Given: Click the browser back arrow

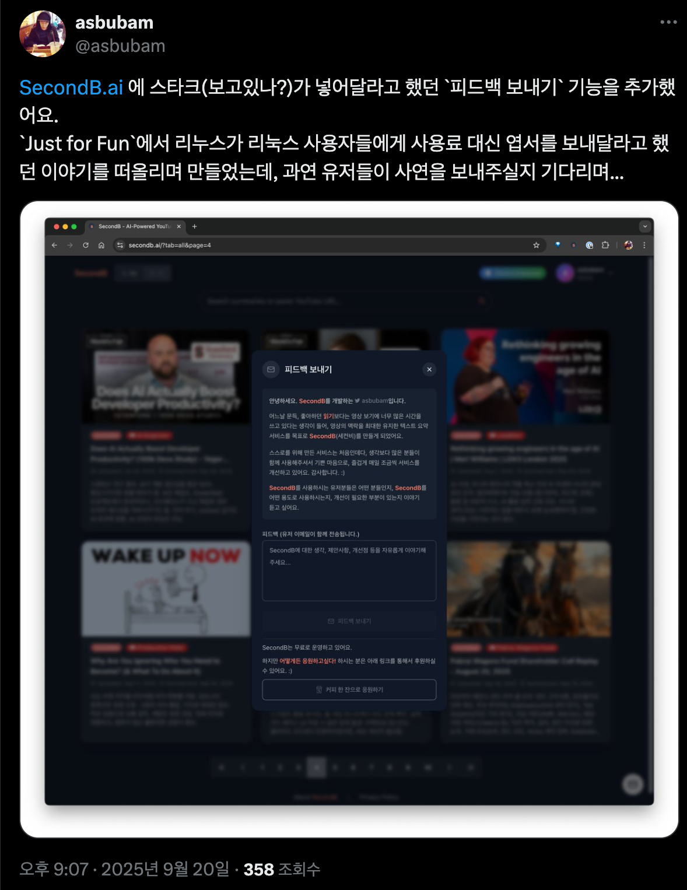Looking at the screenshot, I should click(x=54, y=245).
